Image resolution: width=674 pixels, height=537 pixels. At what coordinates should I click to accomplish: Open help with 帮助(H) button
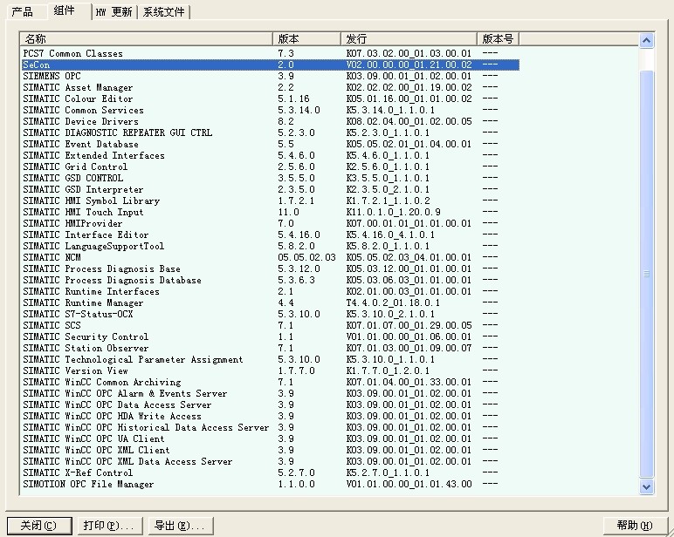(x=635, y=526)
